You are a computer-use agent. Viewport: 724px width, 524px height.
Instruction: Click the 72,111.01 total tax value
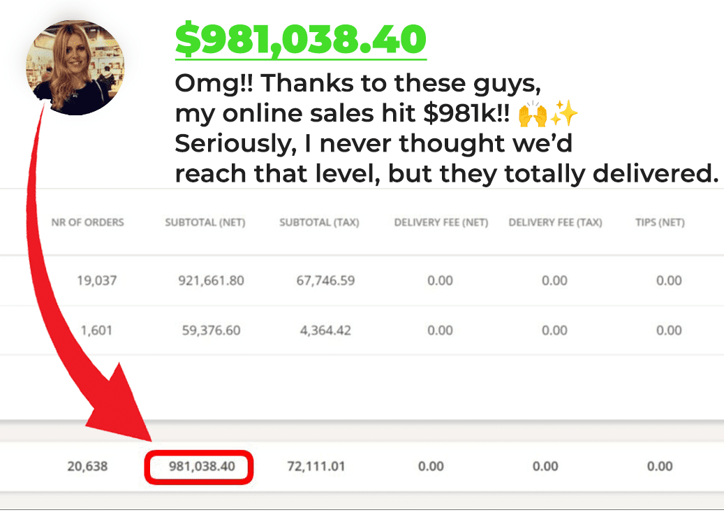pos(316,466)
